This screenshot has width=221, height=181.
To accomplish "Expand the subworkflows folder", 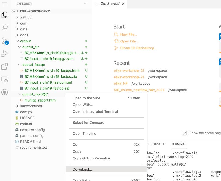I will 17,106.
